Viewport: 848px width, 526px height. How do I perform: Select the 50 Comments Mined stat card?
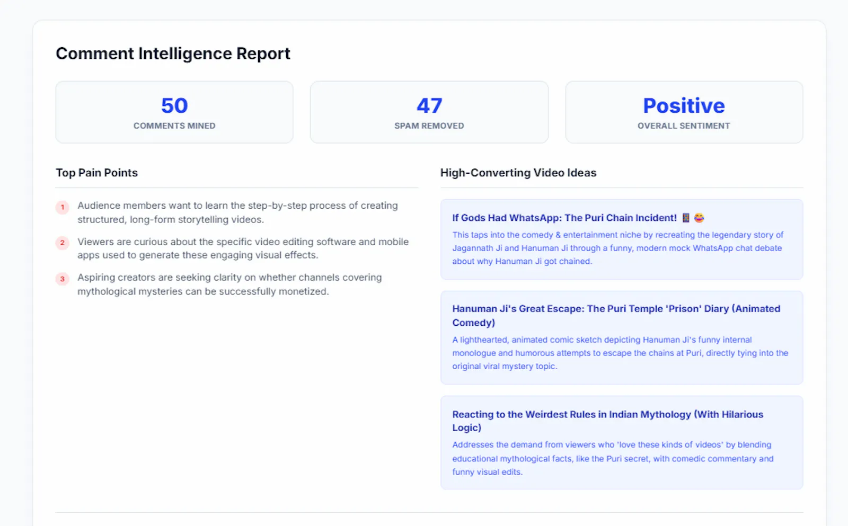point(174,112)
